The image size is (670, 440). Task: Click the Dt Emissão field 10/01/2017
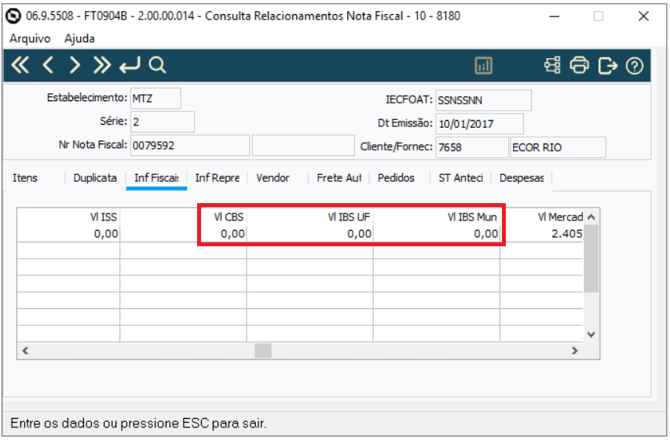click(479, 124)
